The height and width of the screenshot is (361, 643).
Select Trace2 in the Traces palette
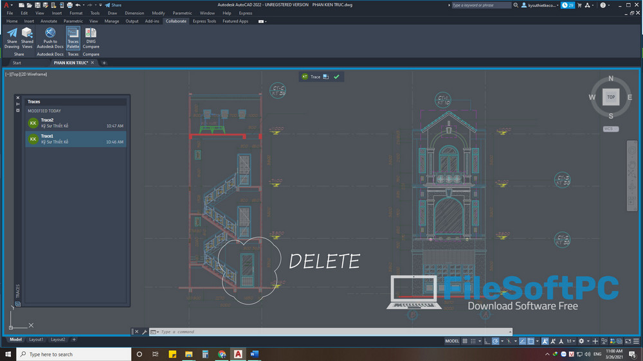click(x=75, y=123)
